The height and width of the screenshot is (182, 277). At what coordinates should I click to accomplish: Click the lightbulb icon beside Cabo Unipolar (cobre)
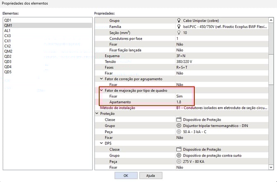click(179, 20)
